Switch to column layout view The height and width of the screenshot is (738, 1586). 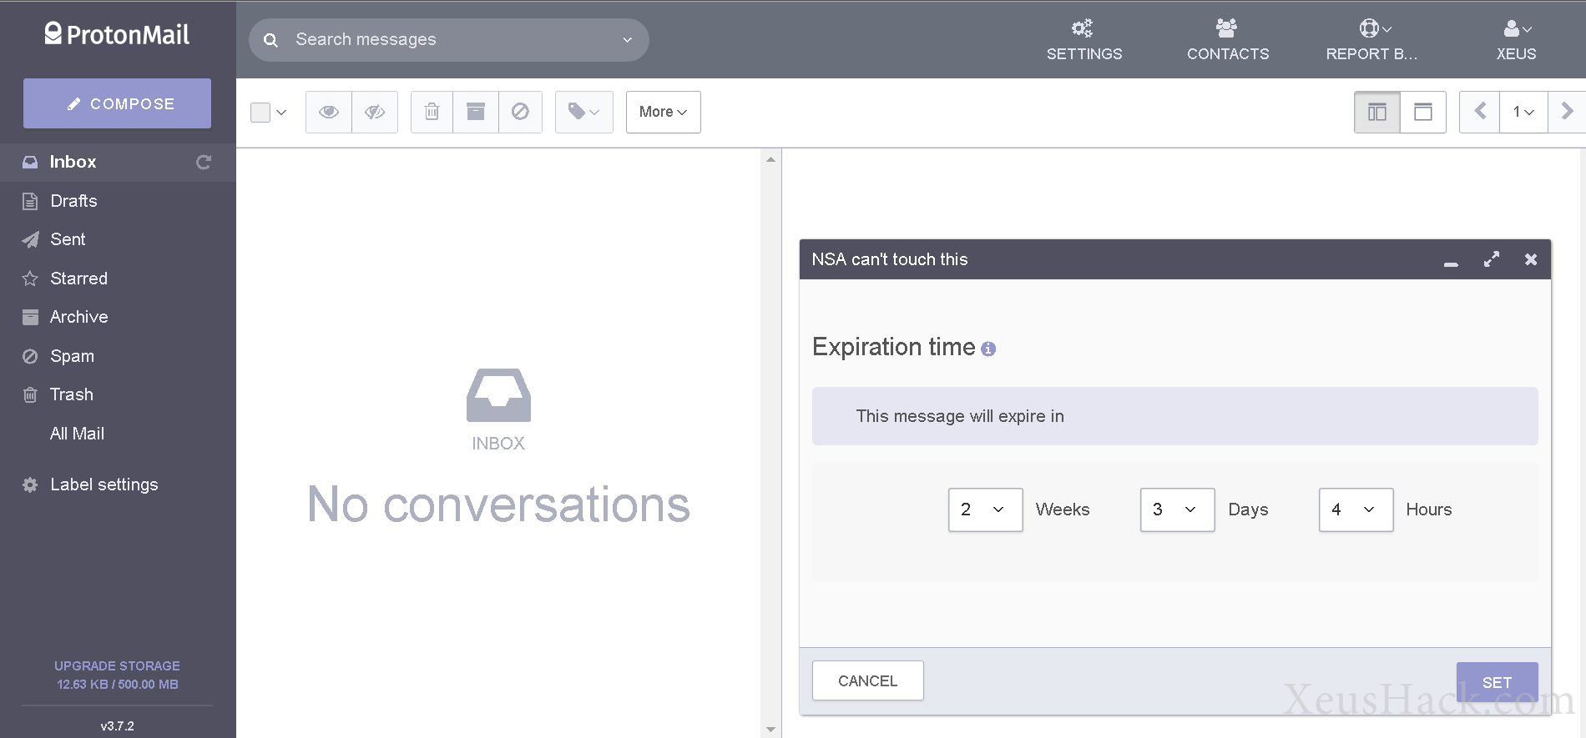tap(1376, 112)
